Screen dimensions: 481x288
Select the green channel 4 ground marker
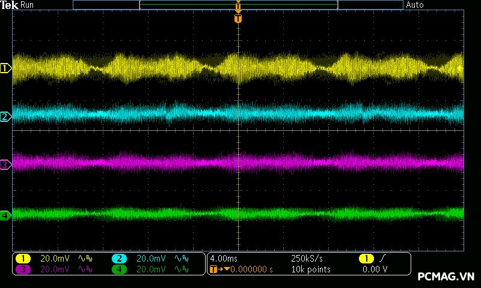coord(5,215)
